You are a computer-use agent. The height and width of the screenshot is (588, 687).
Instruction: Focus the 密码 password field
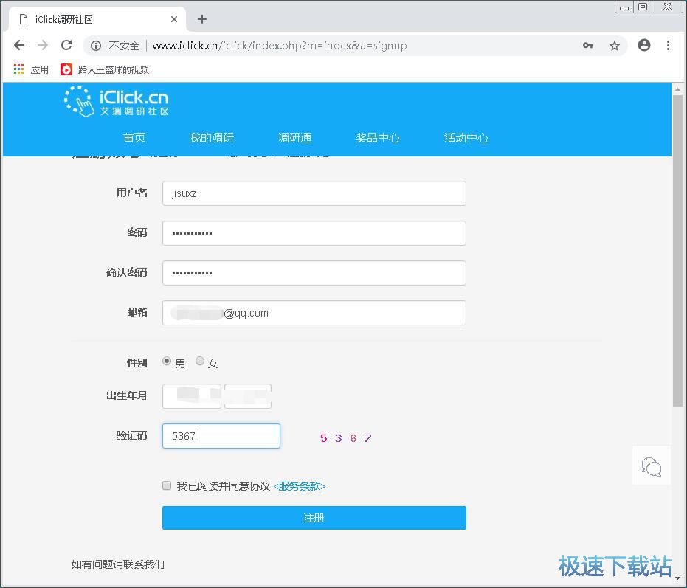(x=314, y=233)
